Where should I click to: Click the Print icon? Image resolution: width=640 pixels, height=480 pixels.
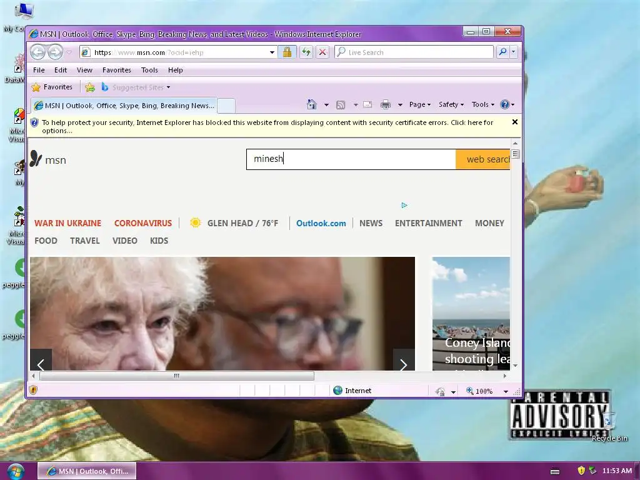coord(385,105)
